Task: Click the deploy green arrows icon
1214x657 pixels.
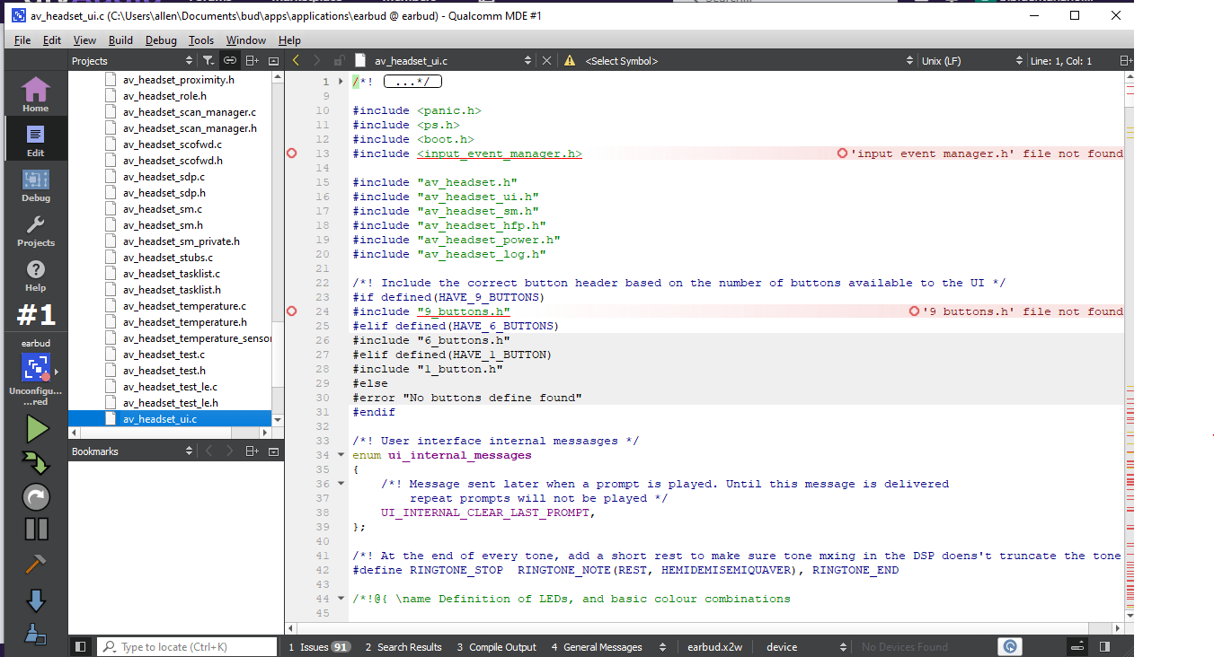Action: coord(37,463)
